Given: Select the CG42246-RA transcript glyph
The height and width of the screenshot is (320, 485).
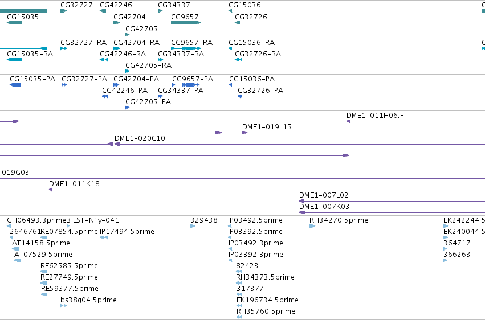Looking at the screenshot, I should pyautogui.click(x=104, y=60).
